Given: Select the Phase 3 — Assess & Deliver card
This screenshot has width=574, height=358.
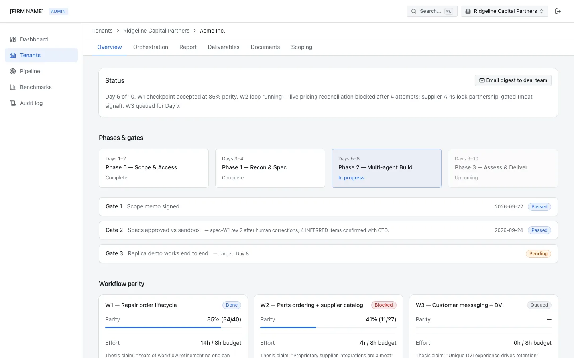Looking at the screenshot, I should [503, 168].
